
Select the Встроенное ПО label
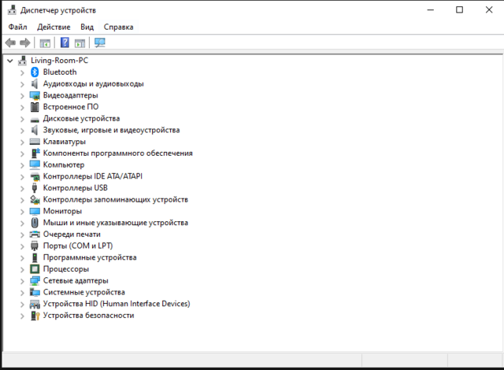[71, 107]
